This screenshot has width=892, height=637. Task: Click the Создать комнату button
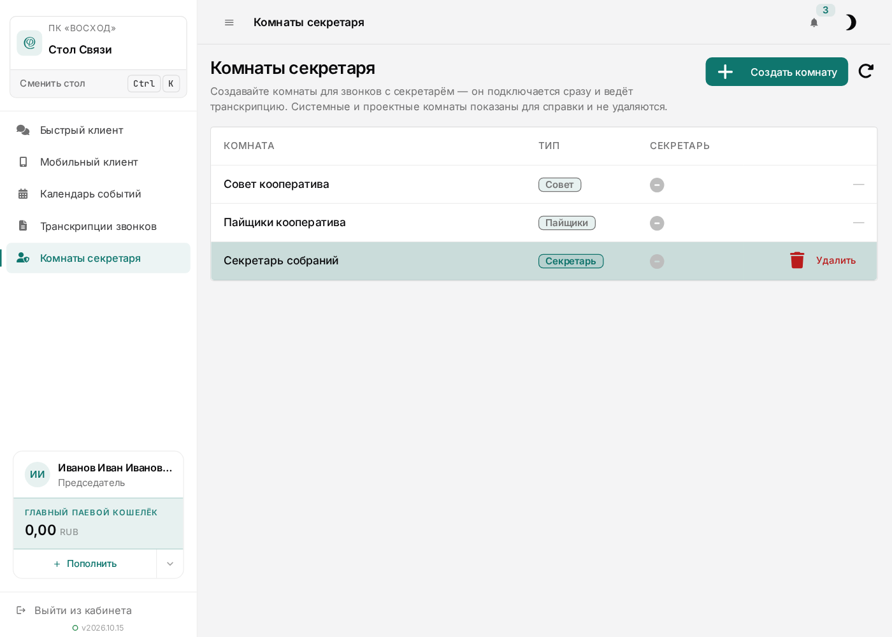777,71
